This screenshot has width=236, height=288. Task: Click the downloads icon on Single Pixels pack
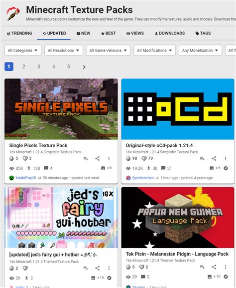tap(29, 168)
